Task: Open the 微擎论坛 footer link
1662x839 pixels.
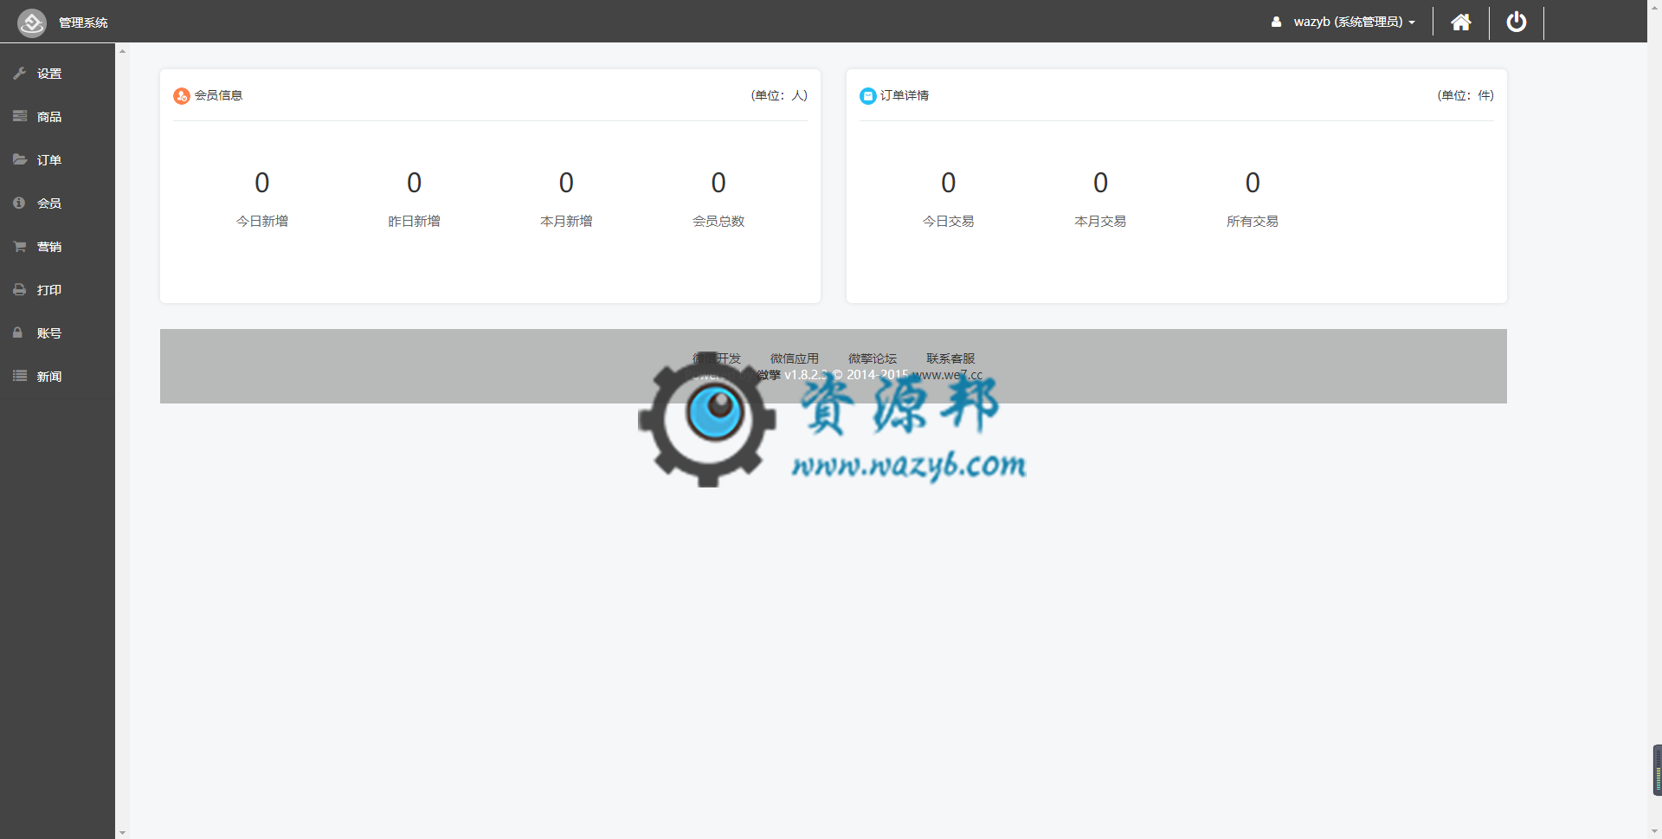Action: coord(873,358)
